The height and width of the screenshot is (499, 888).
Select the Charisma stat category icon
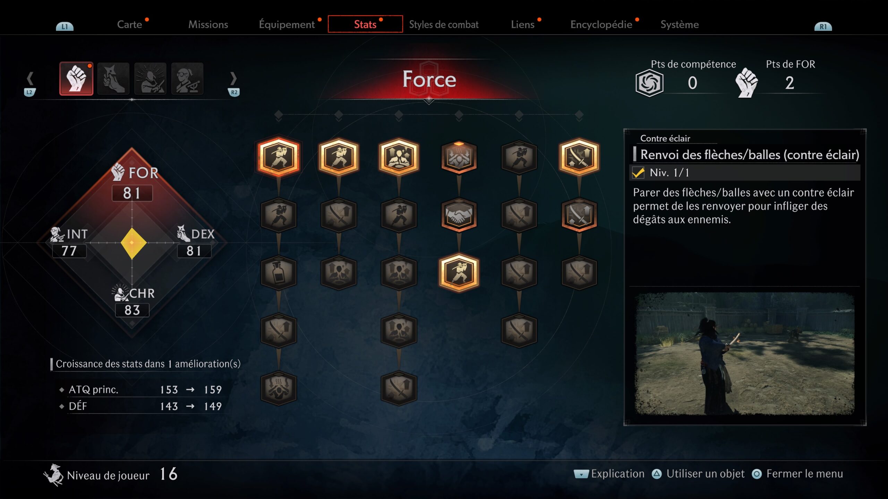click(x=150, y=79)
